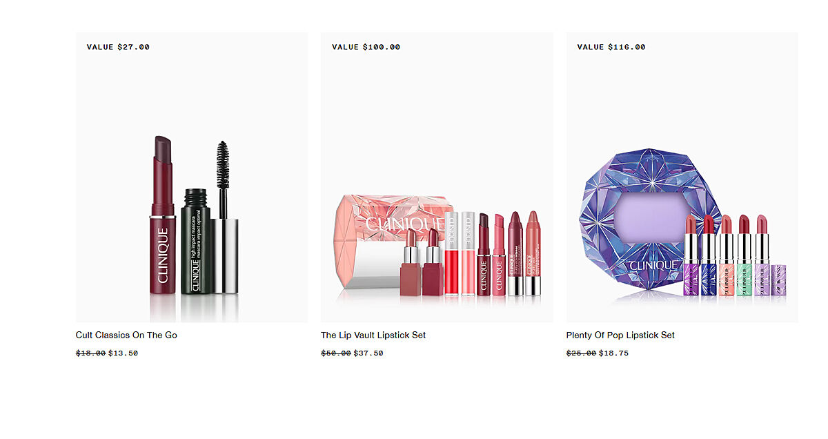Click the crossed-out $50.00 original price
The width and height of the screenshot is (828, 439).
coord(336,353)
